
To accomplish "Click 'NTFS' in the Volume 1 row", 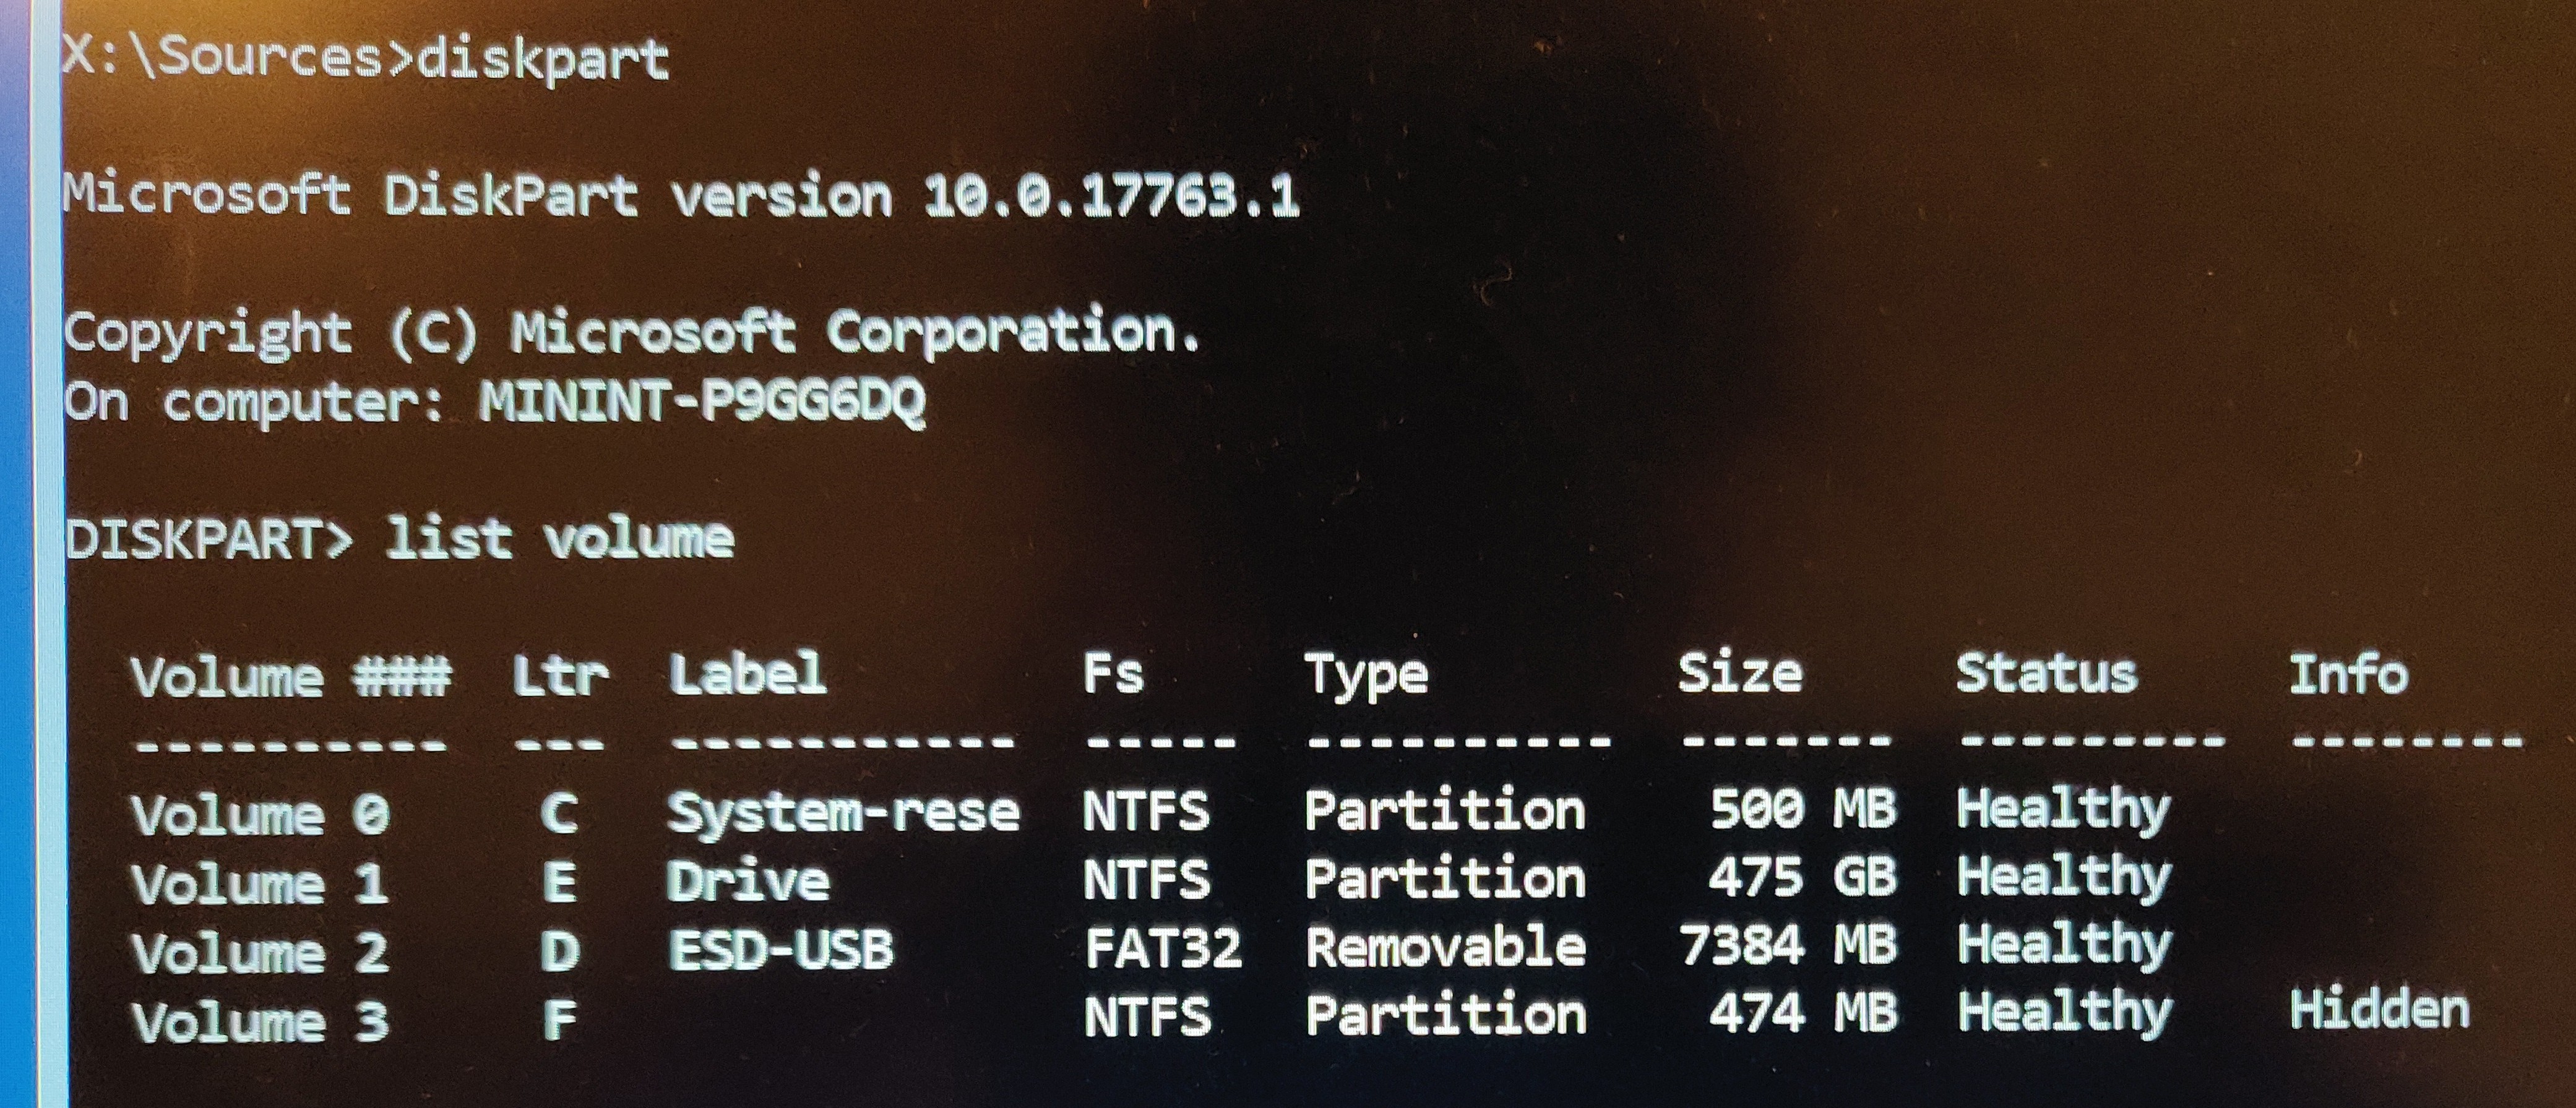I will click(1146, 880).
